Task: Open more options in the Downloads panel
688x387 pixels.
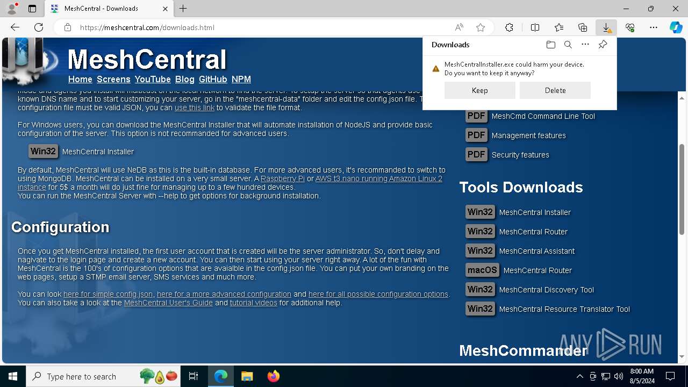Action: coord(585,45)
